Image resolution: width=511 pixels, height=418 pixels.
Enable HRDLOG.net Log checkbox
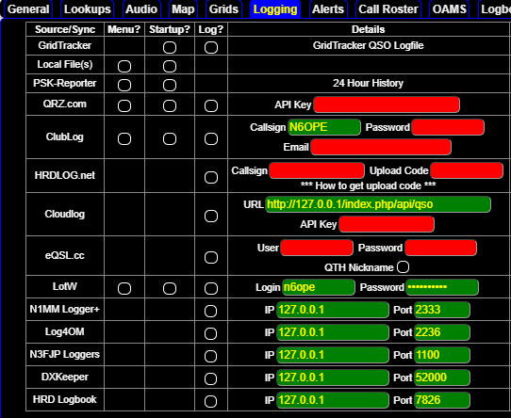[x=211, y=177]
